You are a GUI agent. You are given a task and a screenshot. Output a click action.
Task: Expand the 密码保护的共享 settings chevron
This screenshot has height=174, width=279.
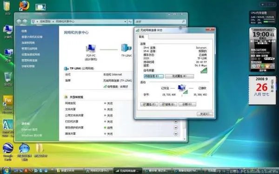[176, 128]
